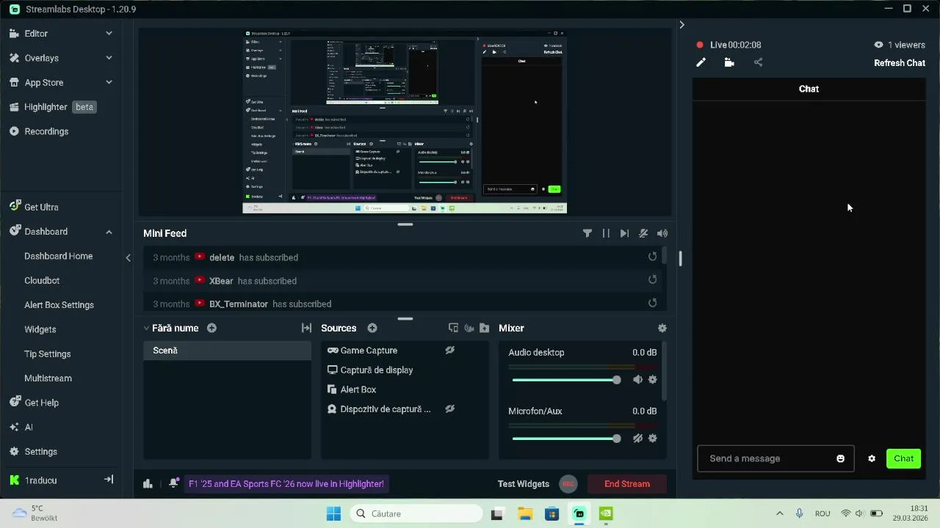Open Audio desktop channel settings gear
This screenshot has width=940, height=528.
653,379
